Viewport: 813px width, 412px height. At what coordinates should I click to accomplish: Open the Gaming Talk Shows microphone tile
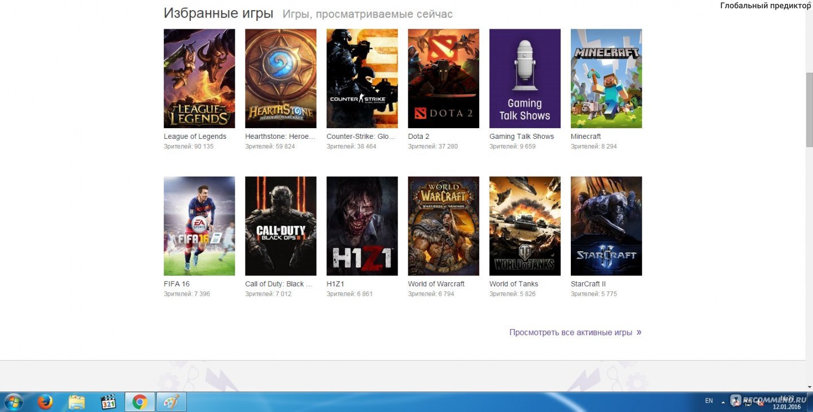coord(524,78)
